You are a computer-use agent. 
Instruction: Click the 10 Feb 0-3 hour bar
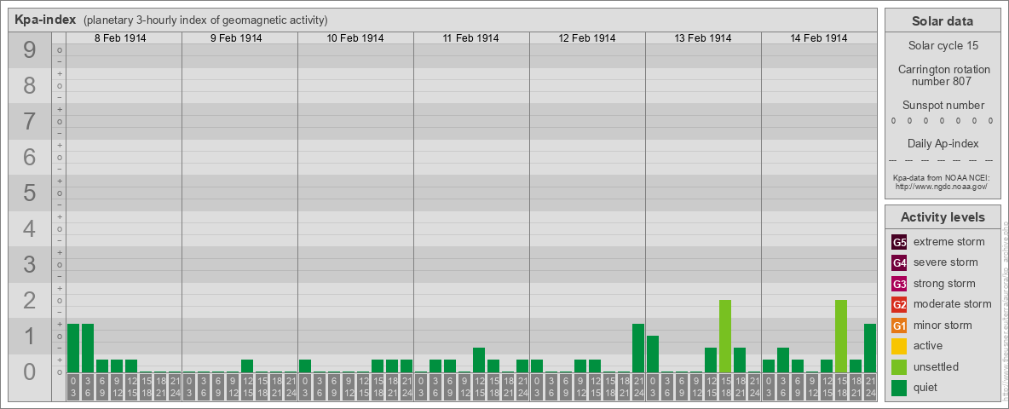(305, 366)
